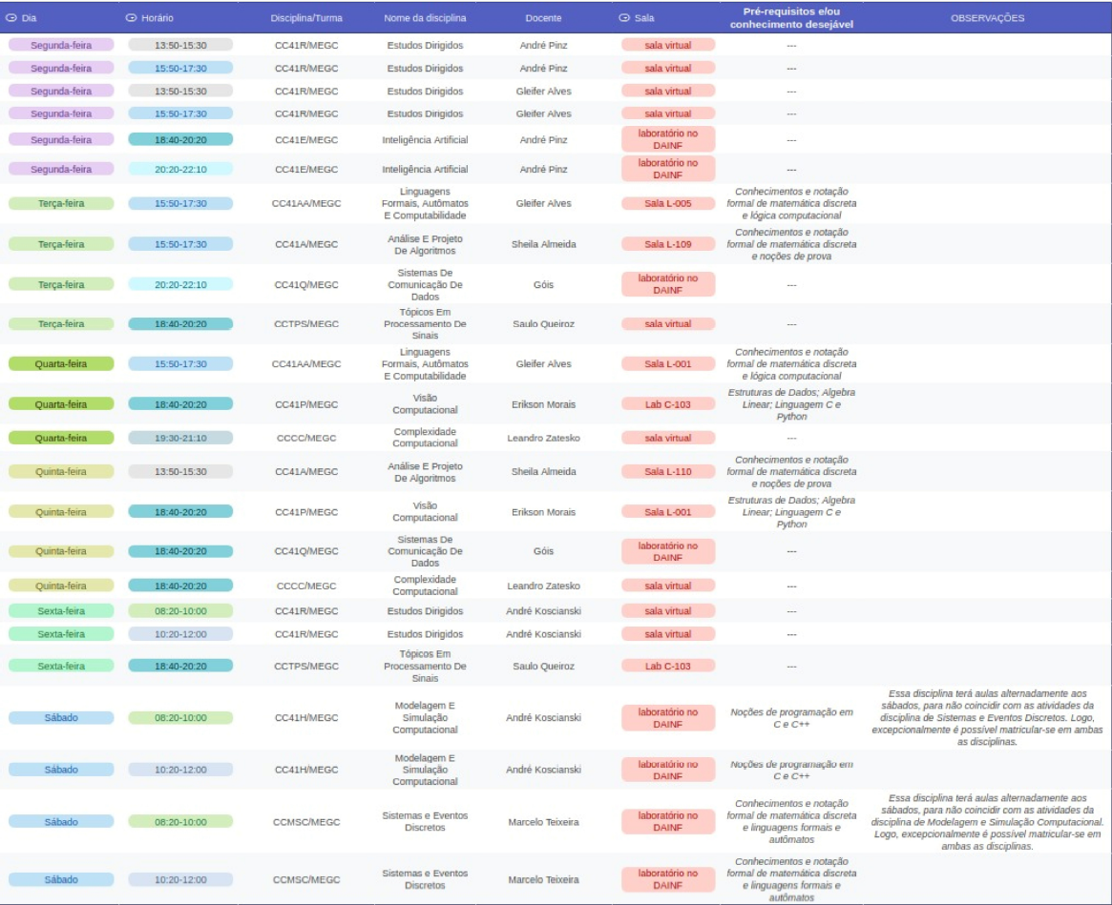This screenshot has height=905, width=1112.
Task: Select Leandro Zatesko in the Quarta-feira row
Action: point(543,438)
